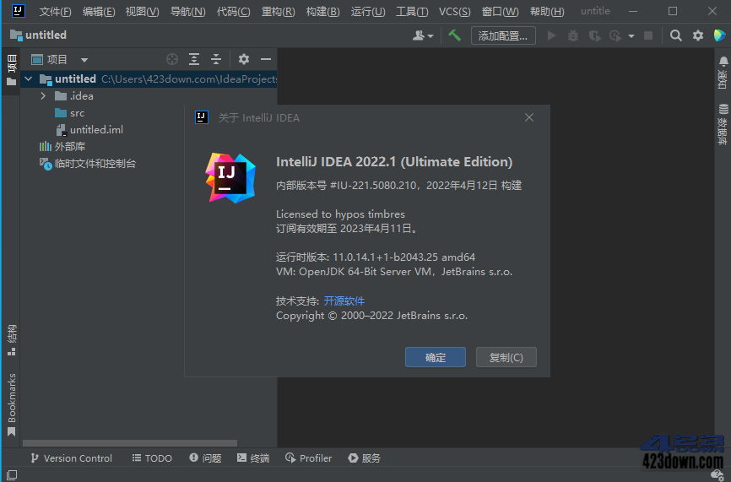Open the Structure tool window tab

12,340
